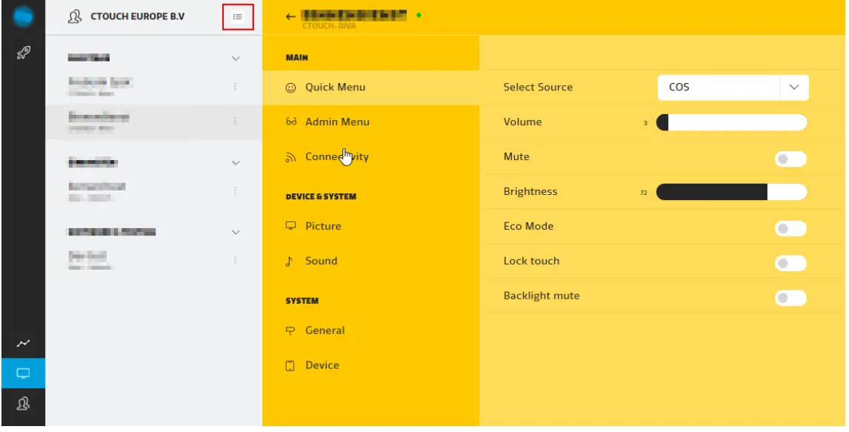This screenshot has height=432, width=849.
Task: Toggle the Backlight mute switch
Action: [x=790, y=298]
